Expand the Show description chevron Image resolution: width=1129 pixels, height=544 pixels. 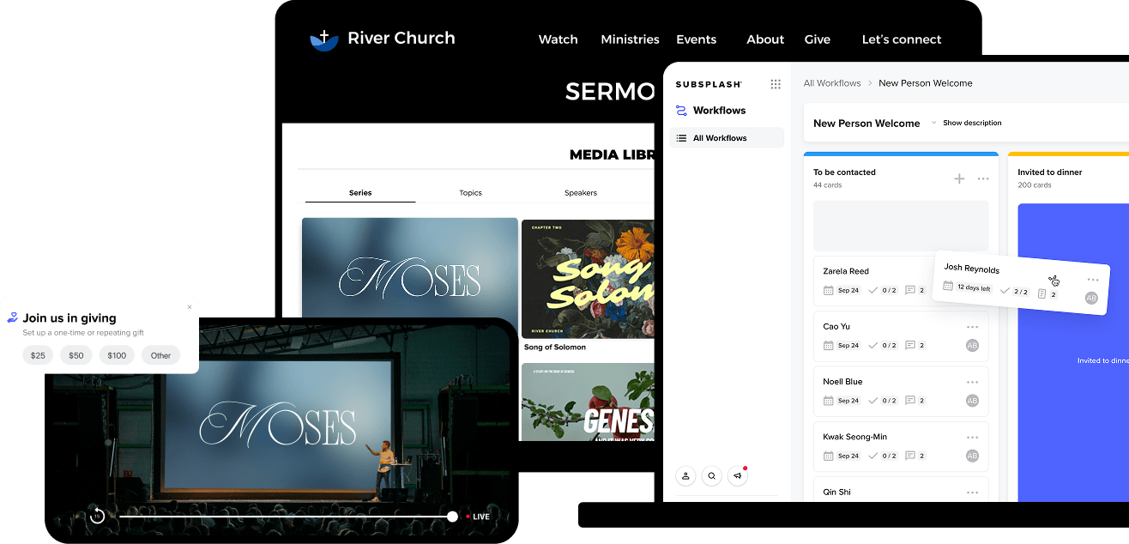click(x=934, y=123)
